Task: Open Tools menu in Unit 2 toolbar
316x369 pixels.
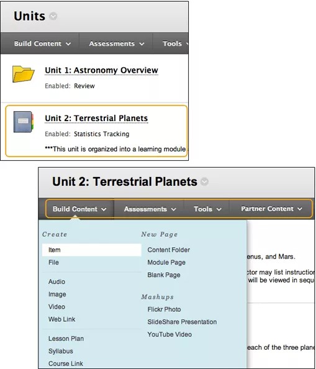Action: [x=207, y=209]
